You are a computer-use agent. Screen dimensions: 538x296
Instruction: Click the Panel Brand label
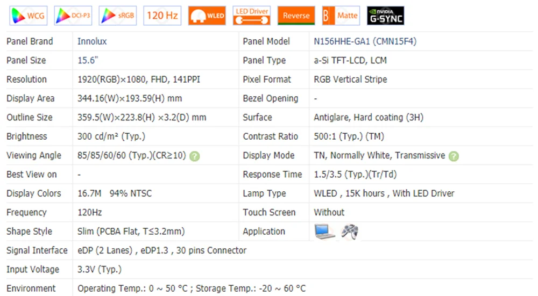tap(30, 41)
